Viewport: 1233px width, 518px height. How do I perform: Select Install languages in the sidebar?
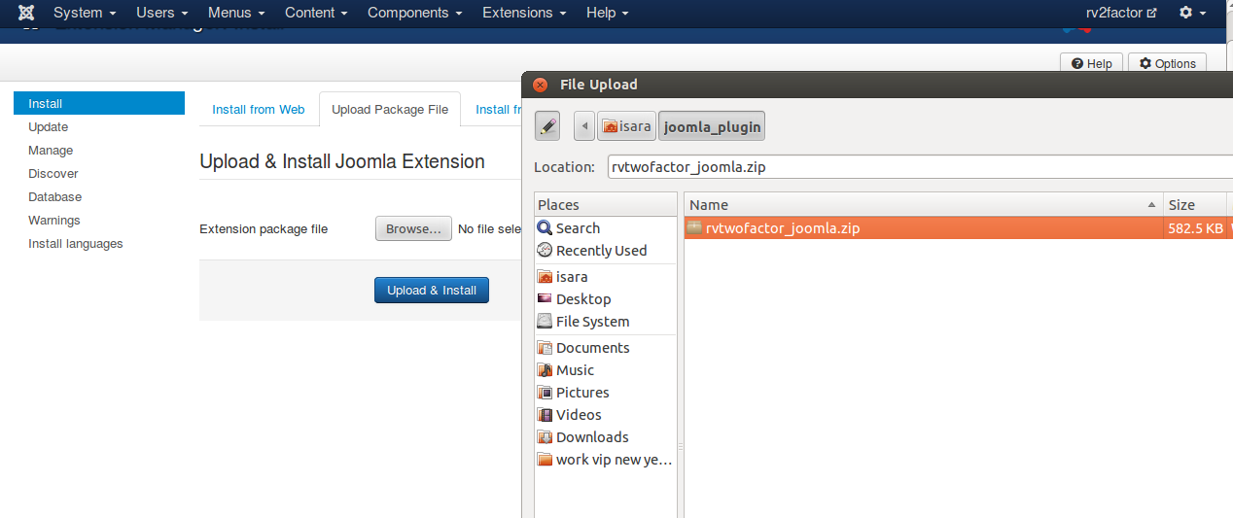76,243
